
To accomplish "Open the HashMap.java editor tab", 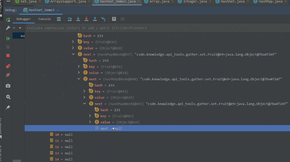I will tap(270, 1).
